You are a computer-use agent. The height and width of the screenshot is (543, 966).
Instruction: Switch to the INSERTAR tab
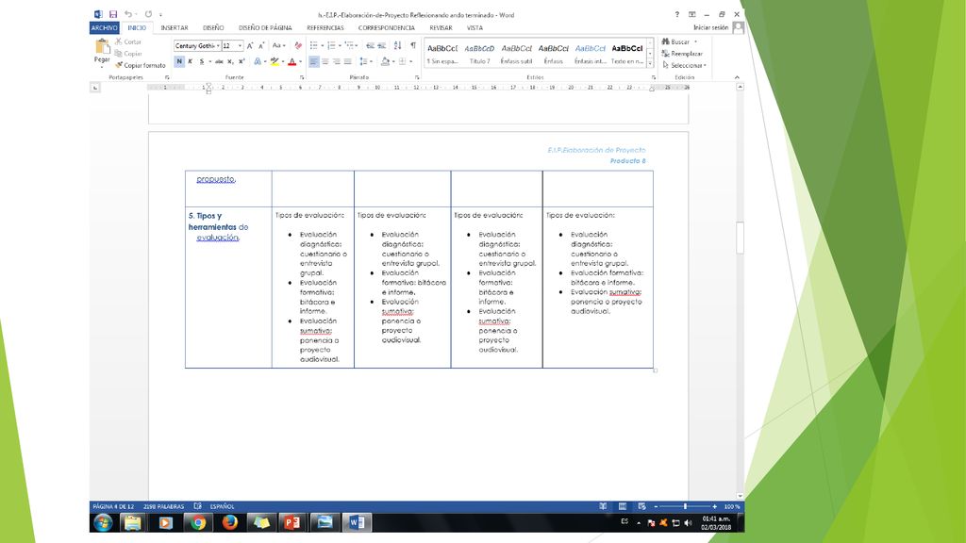tap(175, 27)
